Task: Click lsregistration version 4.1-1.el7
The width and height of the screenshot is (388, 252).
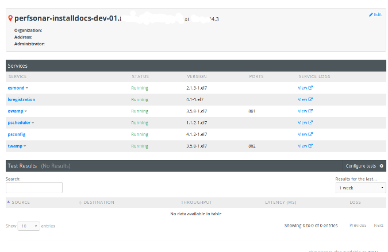Action: (195, 99)
